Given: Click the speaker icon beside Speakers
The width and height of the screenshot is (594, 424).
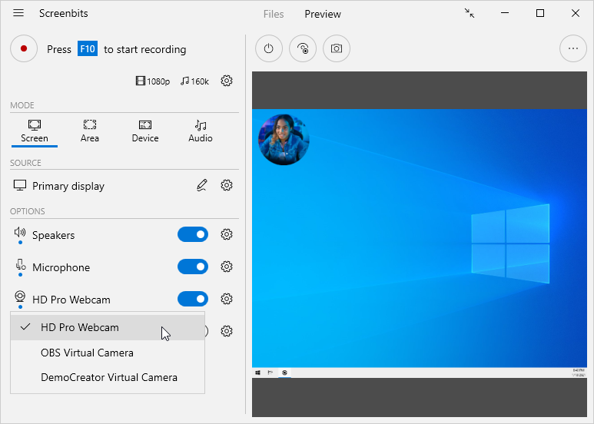Looking at the screenshot, I should 20,232.
